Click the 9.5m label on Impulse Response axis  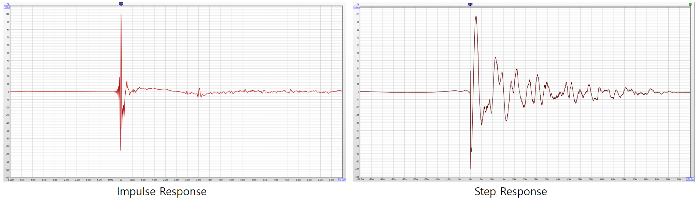[x=331, y=180]
